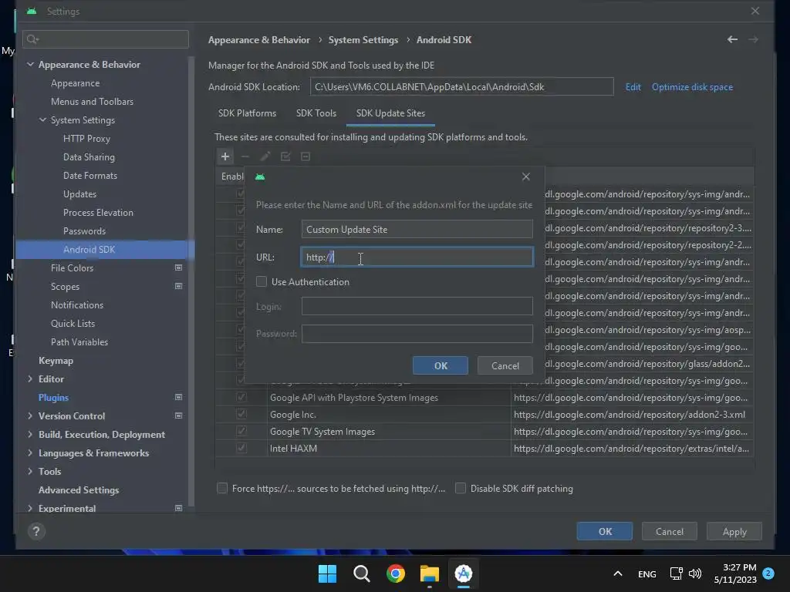Click the Edit link for SDK location
The height and width of the screenshot is (592, 790).
click(633, 87)
